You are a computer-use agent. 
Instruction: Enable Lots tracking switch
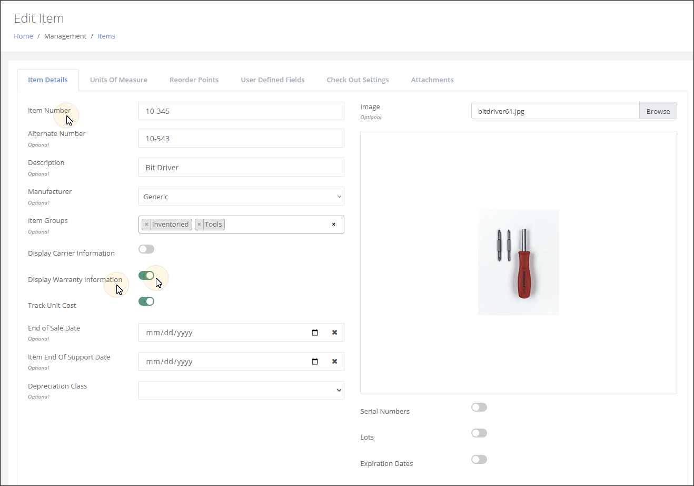[x=479, y=433]
